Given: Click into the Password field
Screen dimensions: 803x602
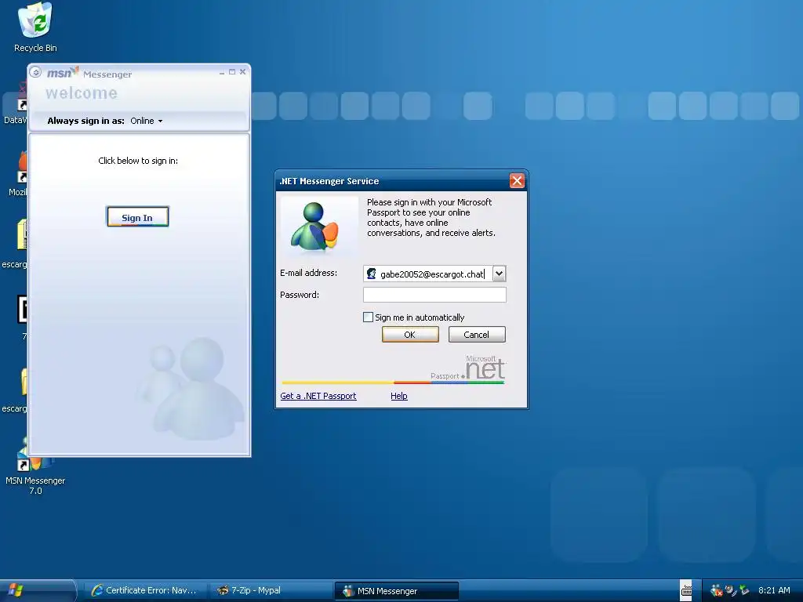Looking at the screenshot, I should click(x=434, y=295).
